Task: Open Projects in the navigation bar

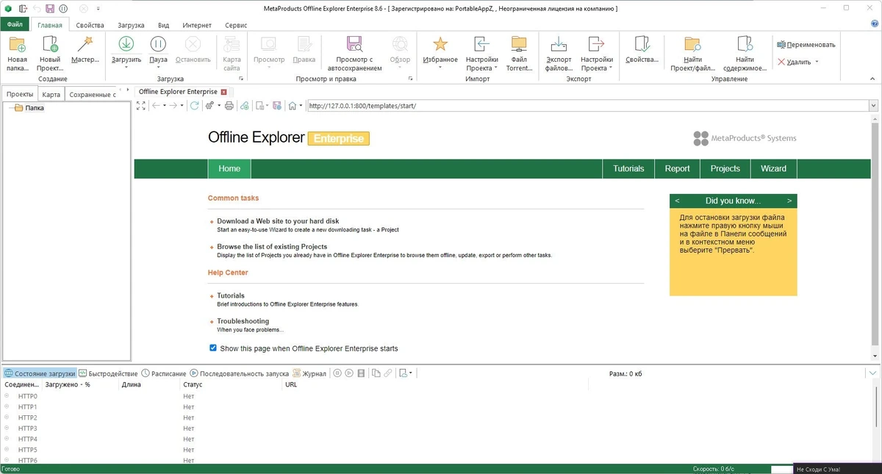Action: coord(725,168)
